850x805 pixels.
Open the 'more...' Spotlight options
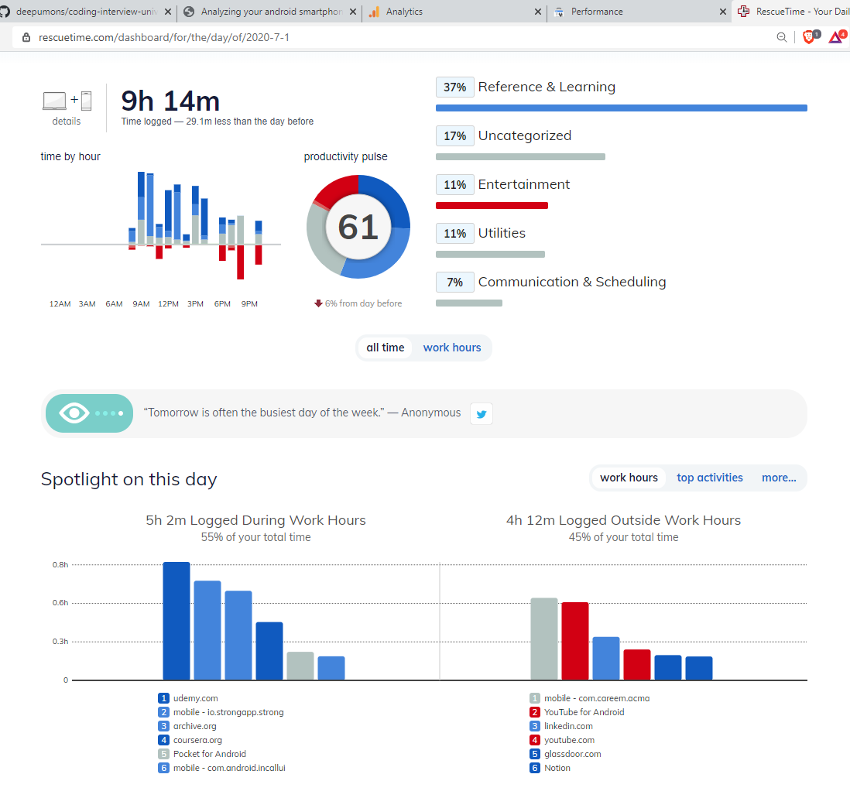(x=779, y=478)
